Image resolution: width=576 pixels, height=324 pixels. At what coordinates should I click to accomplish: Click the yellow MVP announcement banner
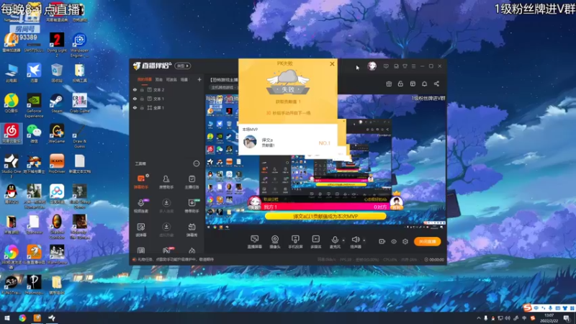(x=325, y=217)
